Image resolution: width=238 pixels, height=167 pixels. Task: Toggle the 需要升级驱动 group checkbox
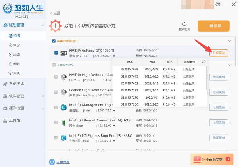click(54, 41)
